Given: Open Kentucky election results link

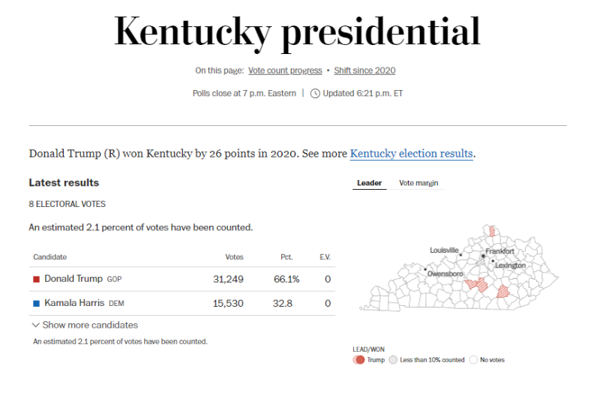Looking at the screenshot, I should 411,154.
